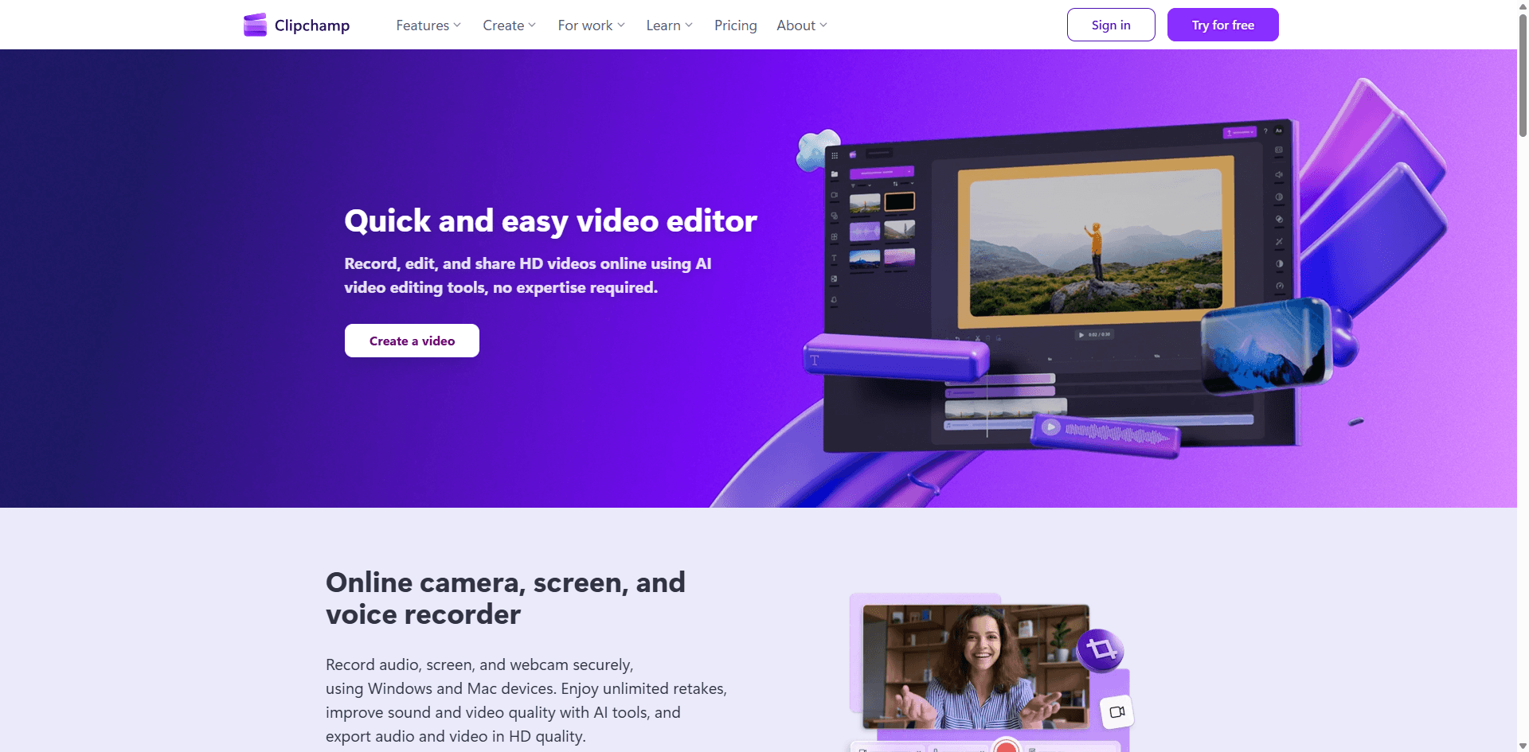This screenshot has width=1529, height=752.
Task: Click the question mark help icon in the editor
Action: [1265, 131]
